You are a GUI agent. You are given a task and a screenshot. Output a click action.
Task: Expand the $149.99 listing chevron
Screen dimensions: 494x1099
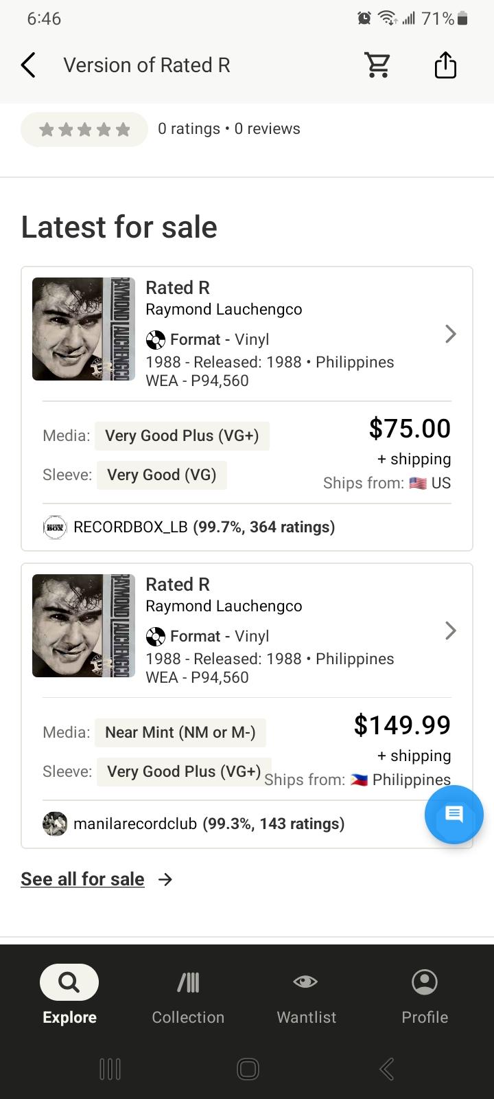click(450, 631)
